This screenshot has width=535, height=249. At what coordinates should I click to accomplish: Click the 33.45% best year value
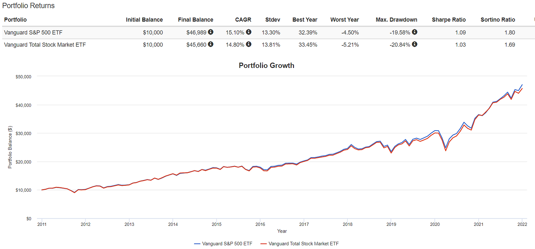(x=308, y=44)
